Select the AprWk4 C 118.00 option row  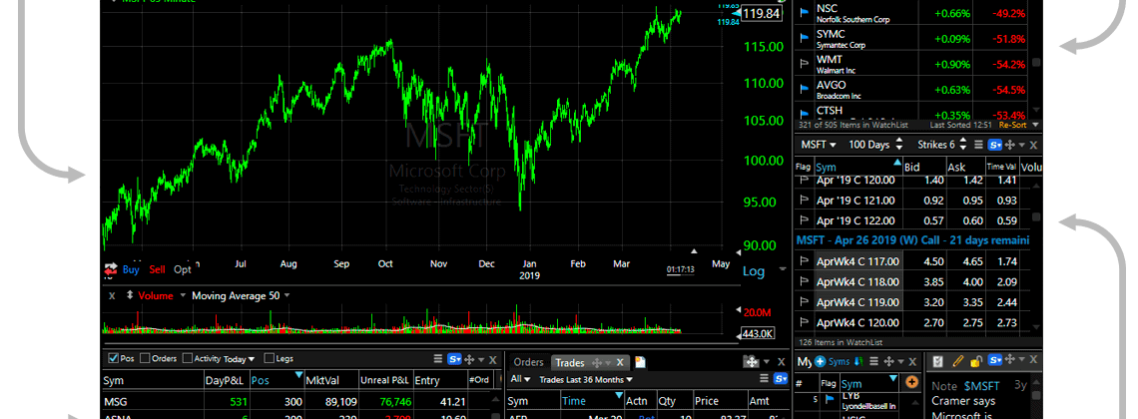[911, 282]
